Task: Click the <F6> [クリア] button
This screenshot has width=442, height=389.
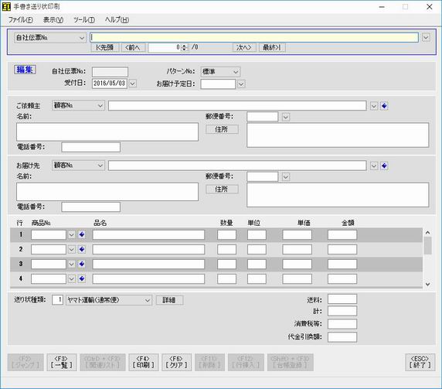Action: [176, 362]
